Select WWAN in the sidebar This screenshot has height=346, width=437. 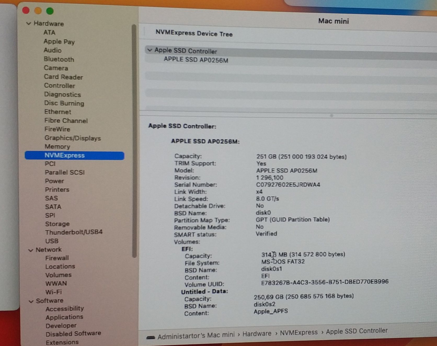pos(56,284)
